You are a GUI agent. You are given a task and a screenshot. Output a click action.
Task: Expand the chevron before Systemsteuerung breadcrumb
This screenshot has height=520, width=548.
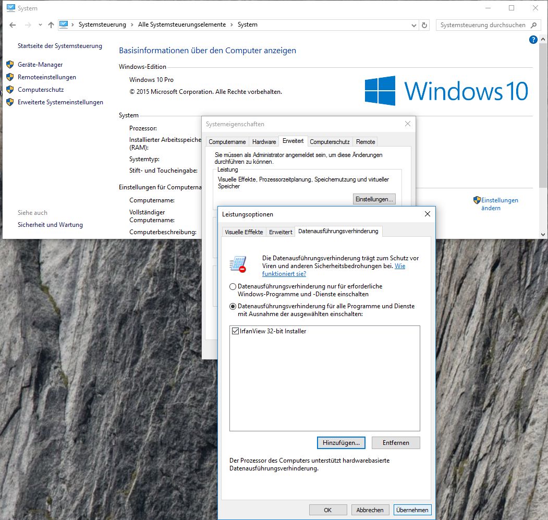(x=72, y=25)
